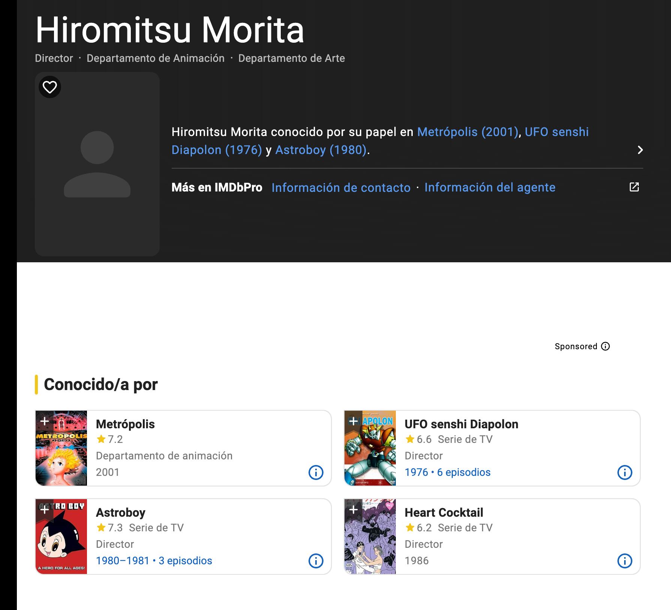The height and width of the screenshot is (610, 671).
Task: Click the Departamento de animación role in Metrópolis card
Action: (x=164, y=456)
